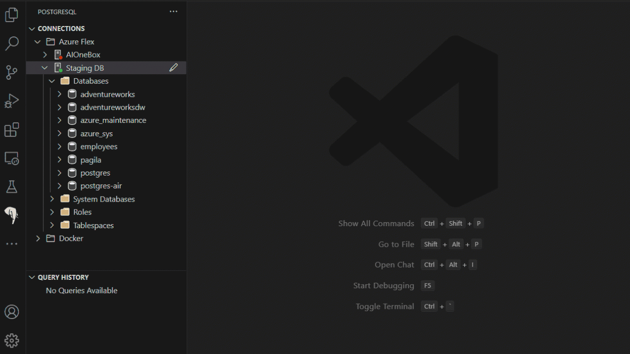Expand the System Databases folder
Screen dimensions: 630x354
pos(52,199)
